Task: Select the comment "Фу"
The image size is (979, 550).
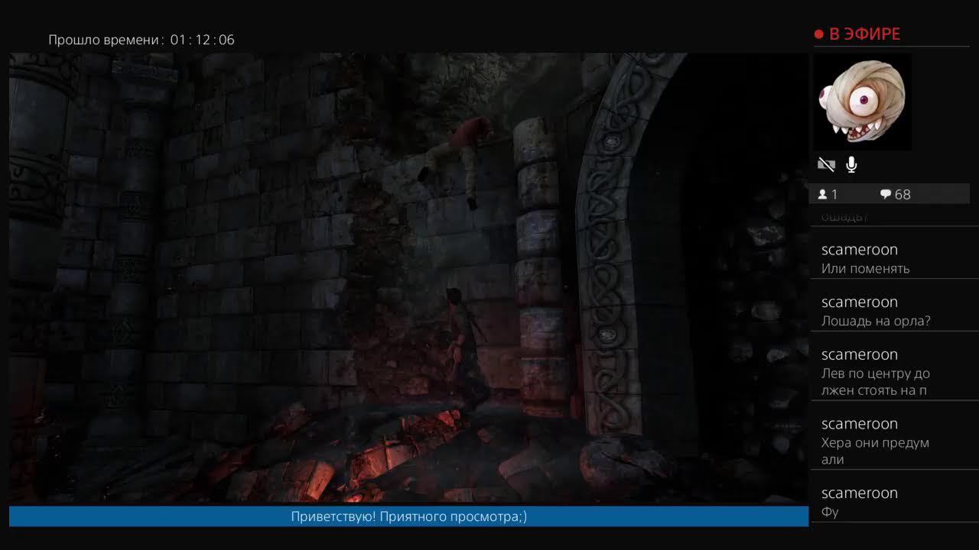Action: [x=830, y=513]
